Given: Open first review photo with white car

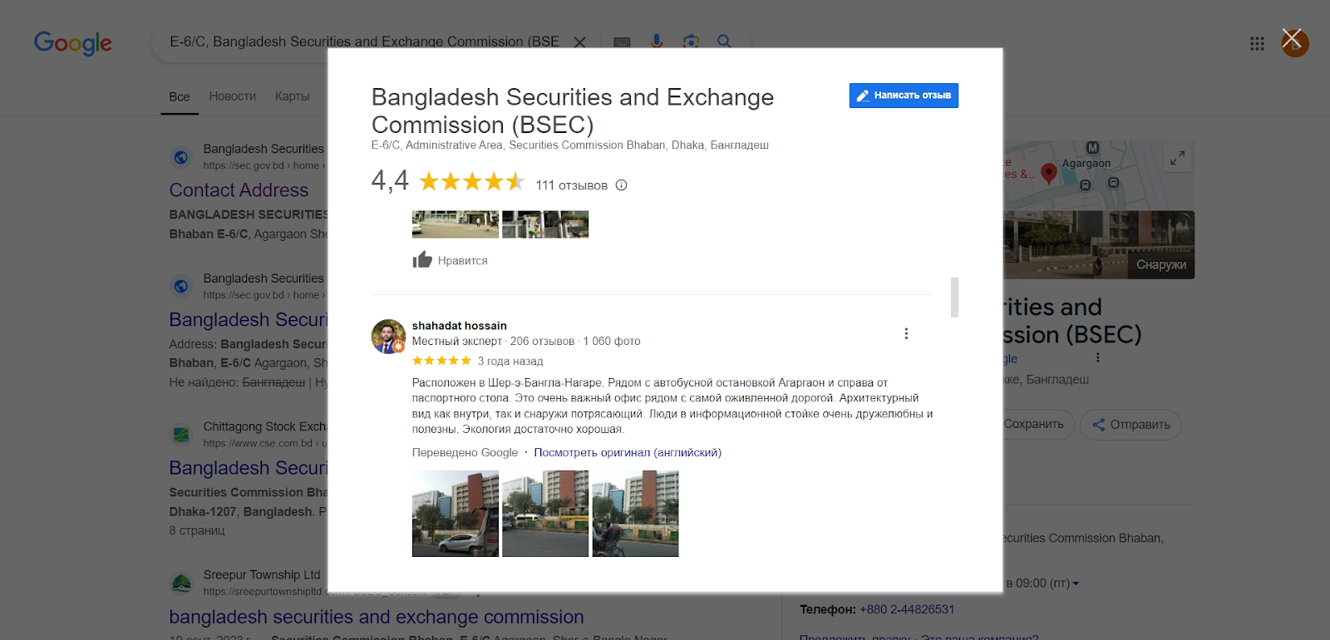Looking at the screenshot, I should [x=456, y=514].
